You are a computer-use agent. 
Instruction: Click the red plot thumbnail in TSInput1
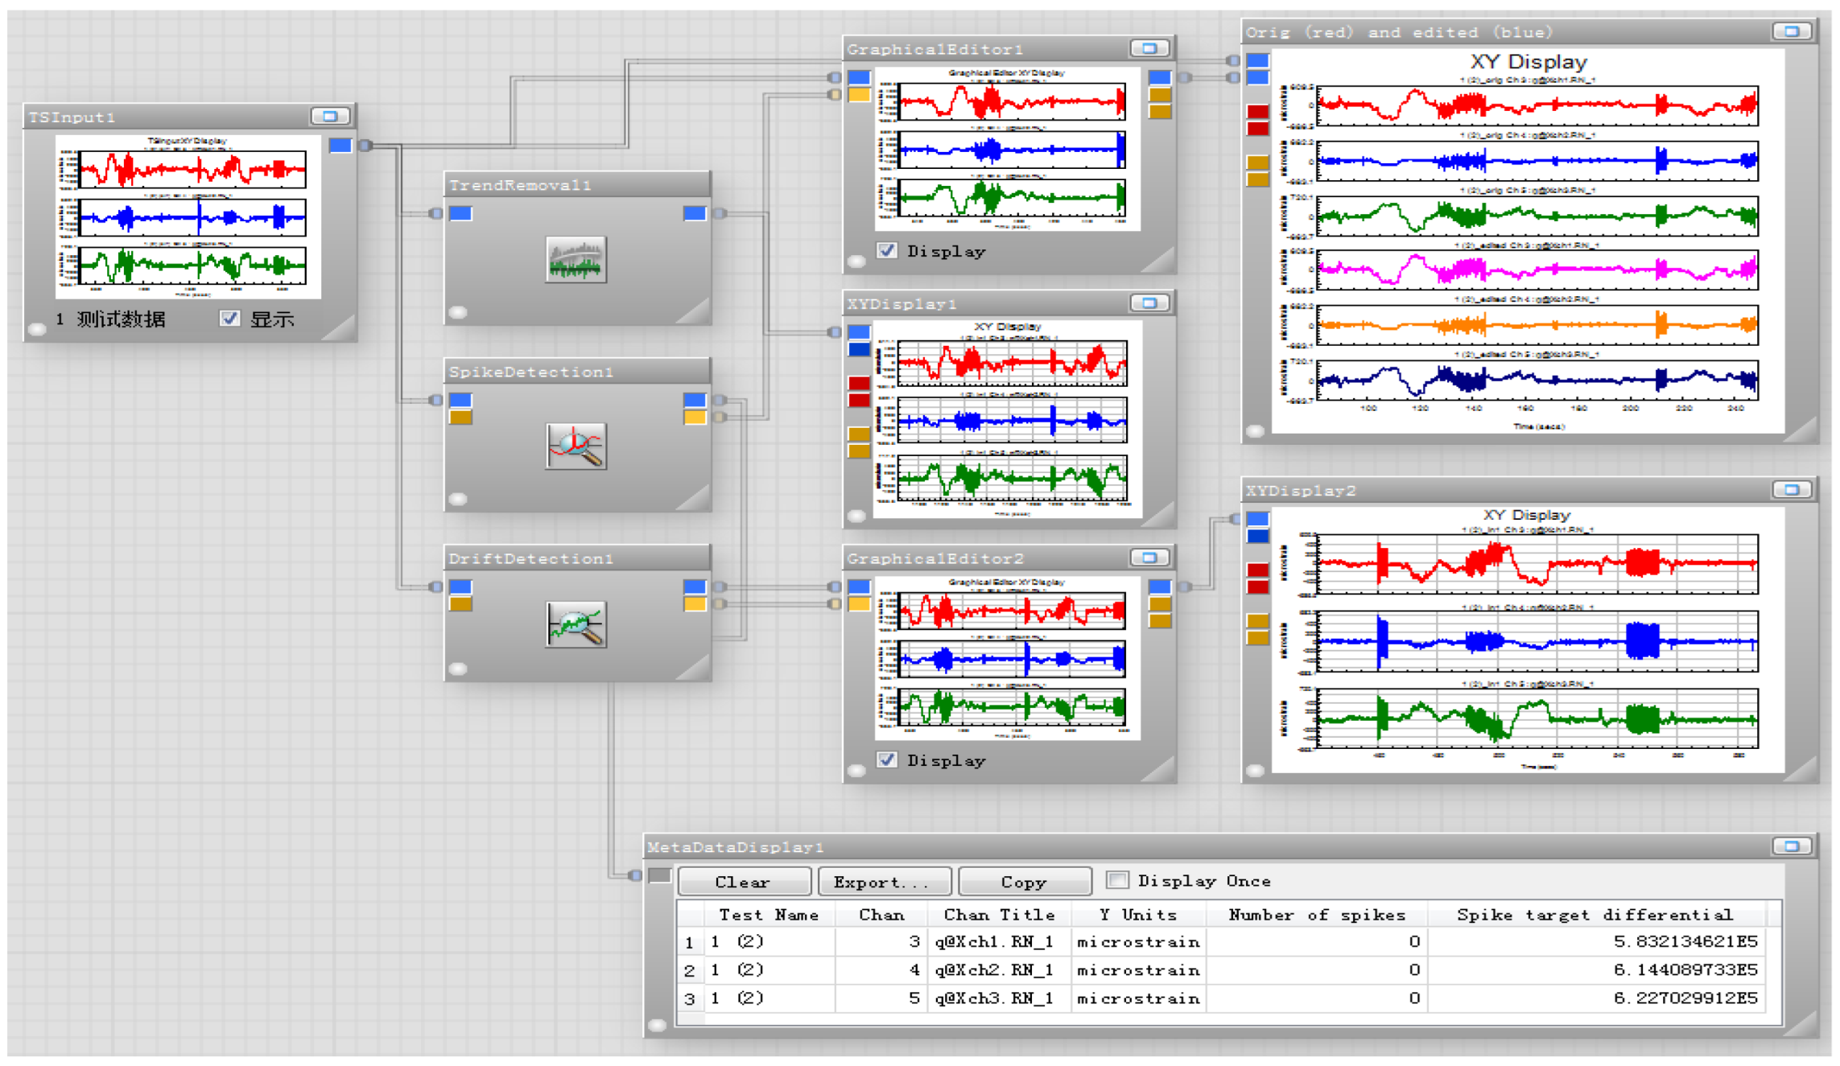(x=192, y=169)
